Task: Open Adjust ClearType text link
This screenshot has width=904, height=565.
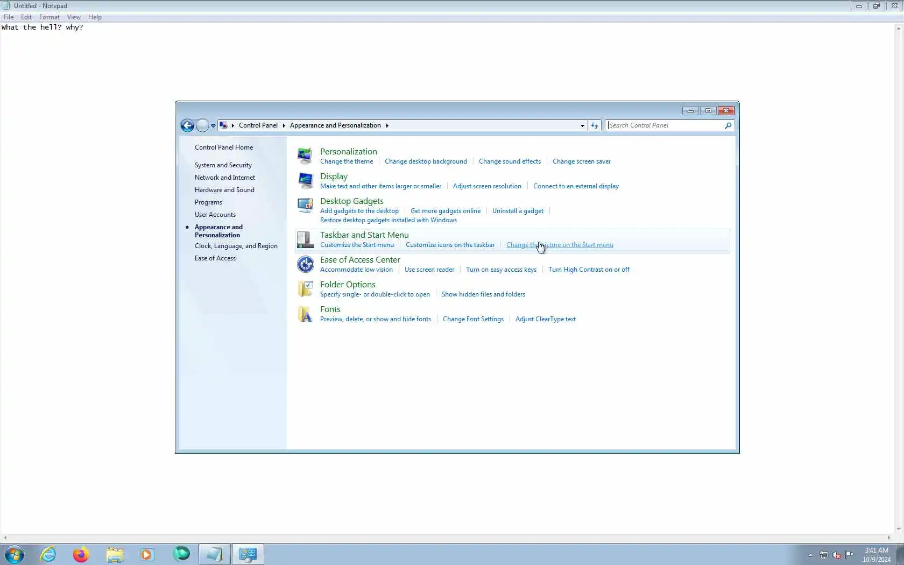Action: coord(546,319)
